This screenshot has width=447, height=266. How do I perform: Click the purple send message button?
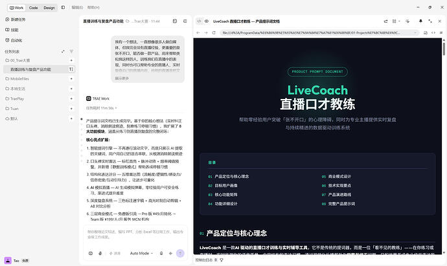[x=180, y=253]
